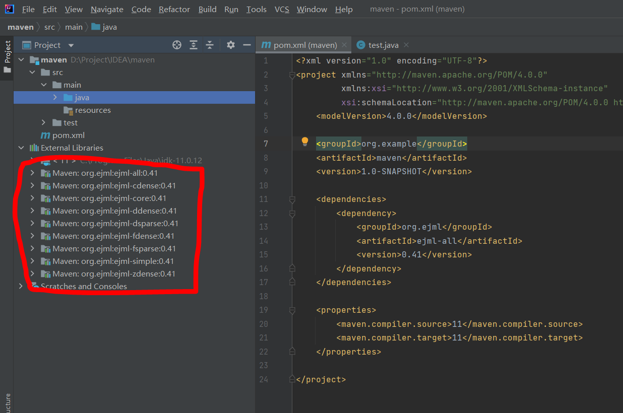Screen dimensions: 623x413
Task: Click the External Libraries bar icon
Action: tap(34, 148)
